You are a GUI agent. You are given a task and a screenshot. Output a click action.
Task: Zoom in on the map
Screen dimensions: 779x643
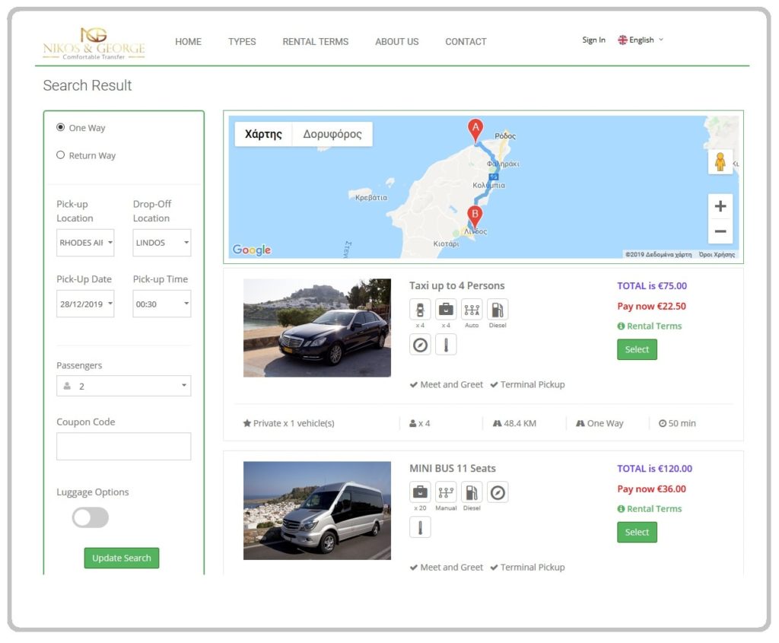[720, 206]
